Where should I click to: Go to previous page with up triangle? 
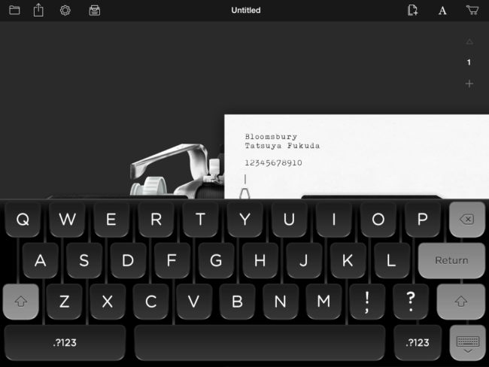(469, 42)
